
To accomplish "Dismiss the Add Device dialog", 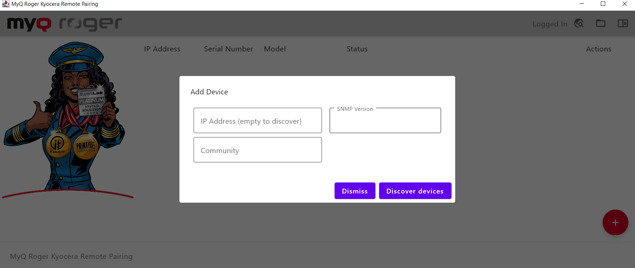I will coord(355,191).
